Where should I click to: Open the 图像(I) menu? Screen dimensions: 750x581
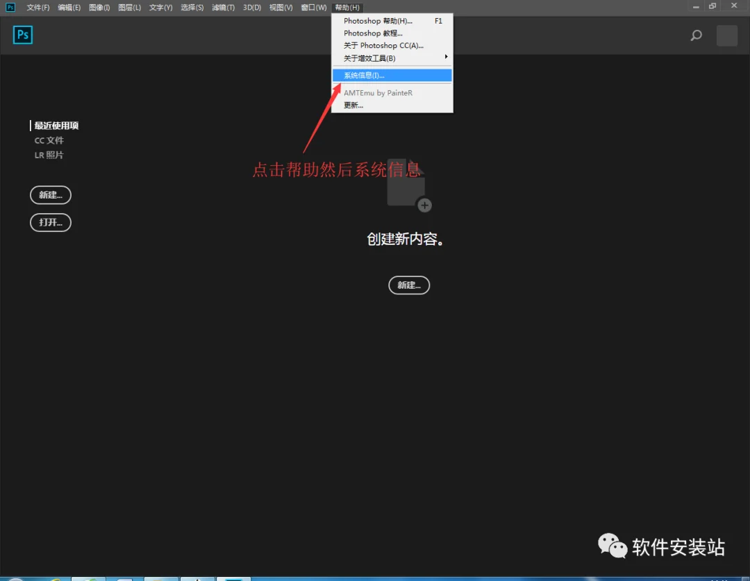99,8
